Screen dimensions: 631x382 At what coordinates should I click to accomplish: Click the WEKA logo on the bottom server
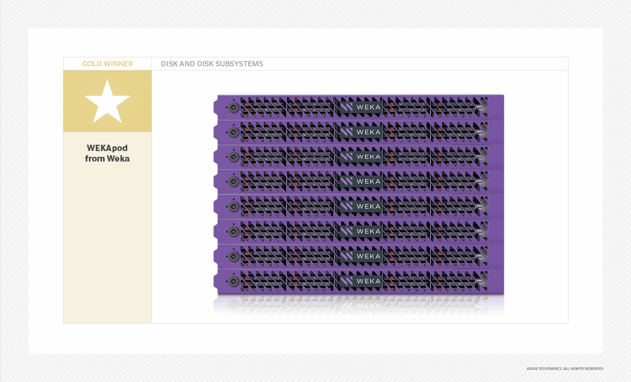coord(360,281)
